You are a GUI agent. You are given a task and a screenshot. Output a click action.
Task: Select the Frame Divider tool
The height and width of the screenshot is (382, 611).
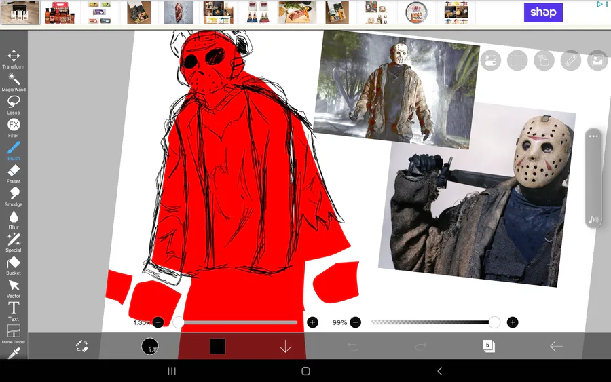(x=14, y=335)
